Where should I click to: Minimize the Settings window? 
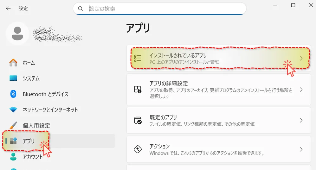tap(275, 5)
